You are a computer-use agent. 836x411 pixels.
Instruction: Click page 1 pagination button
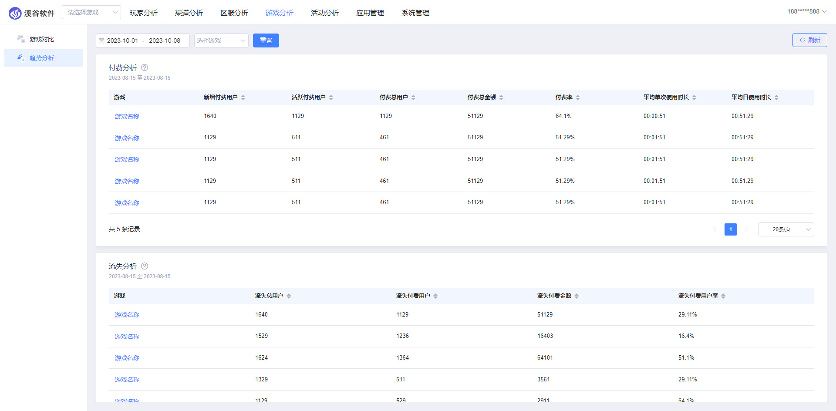[731, 229]
